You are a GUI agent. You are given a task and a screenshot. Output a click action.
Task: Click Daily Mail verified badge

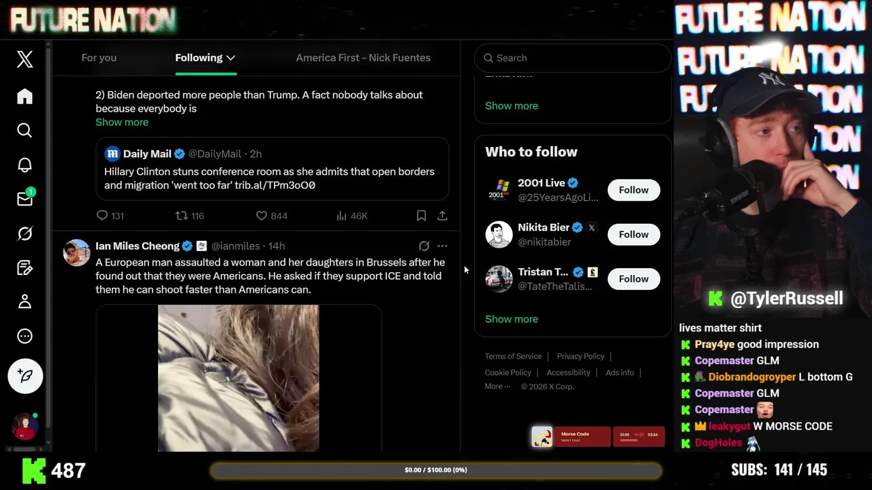pyautogui.click(x=179, y=154)
